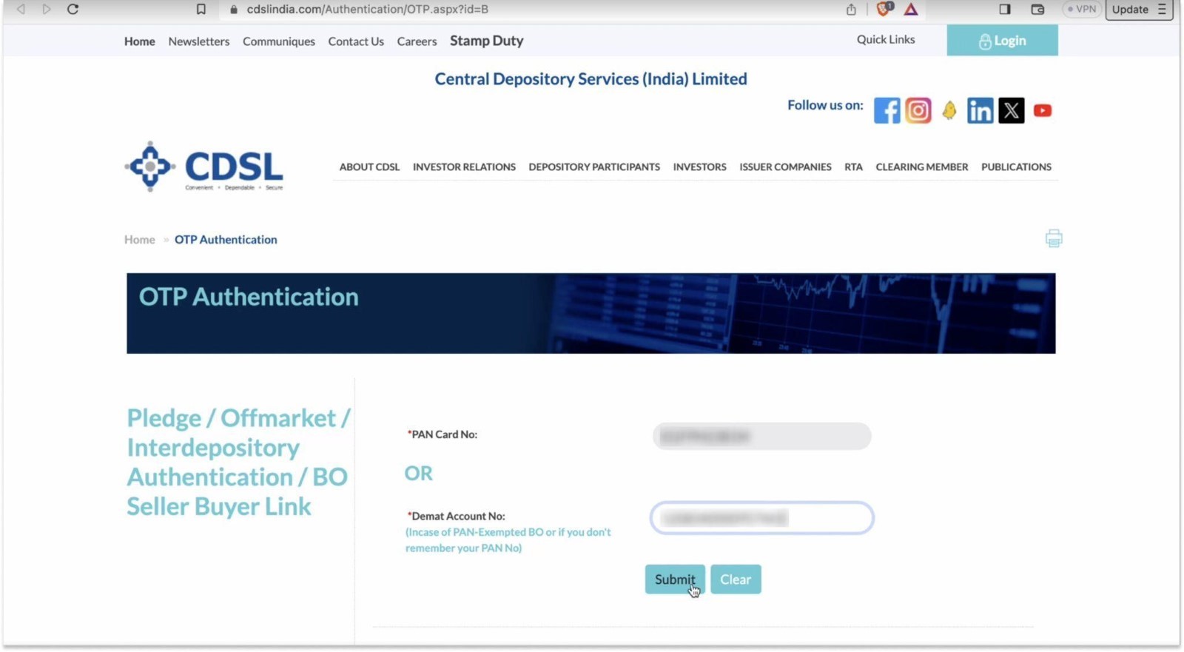Screen dimensions: 1184x652
Task: Open Newsletters link
Action: (199, 41)
